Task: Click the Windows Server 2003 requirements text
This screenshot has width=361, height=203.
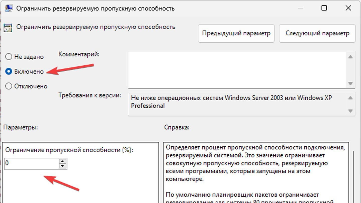Action: point(231,102)
